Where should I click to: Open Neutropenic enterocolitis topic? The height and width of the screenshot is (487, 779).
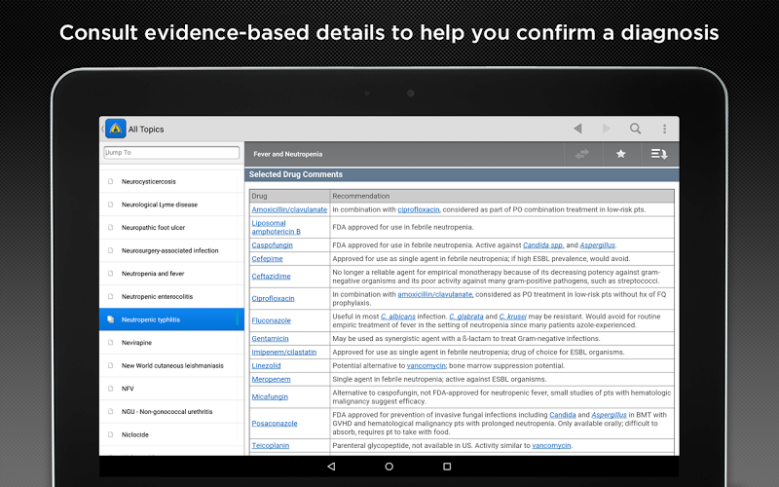click(172, 296)
